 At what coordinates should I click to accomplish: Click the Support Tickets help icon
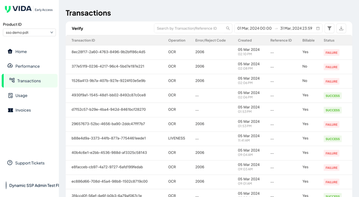coord(10,163)
